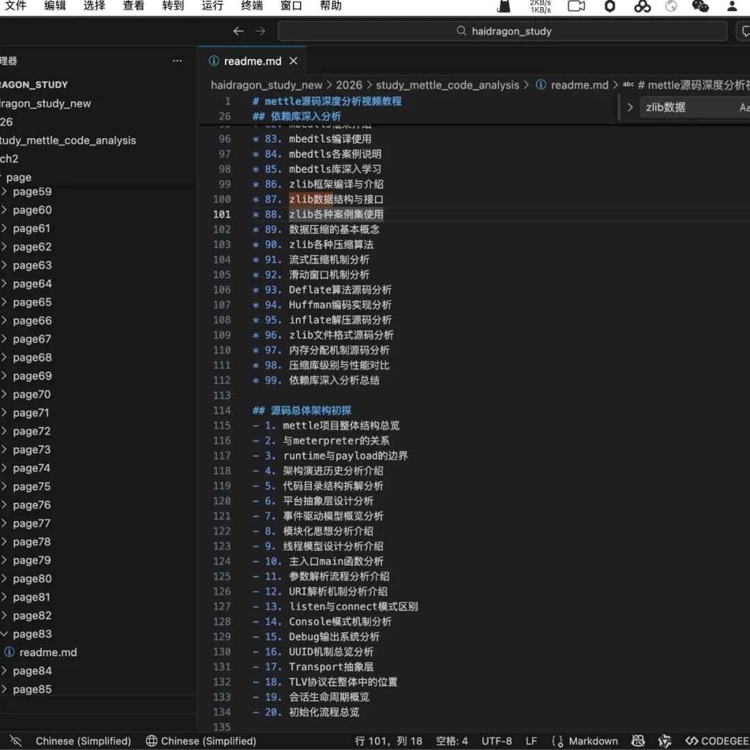
Task: Expand the page60 folder
Action: (x=31, y=210)
